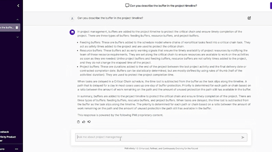This screenshot has height=152, width=272.
Task: Open the Feedback link in sidebar
Action: [4, 132]
